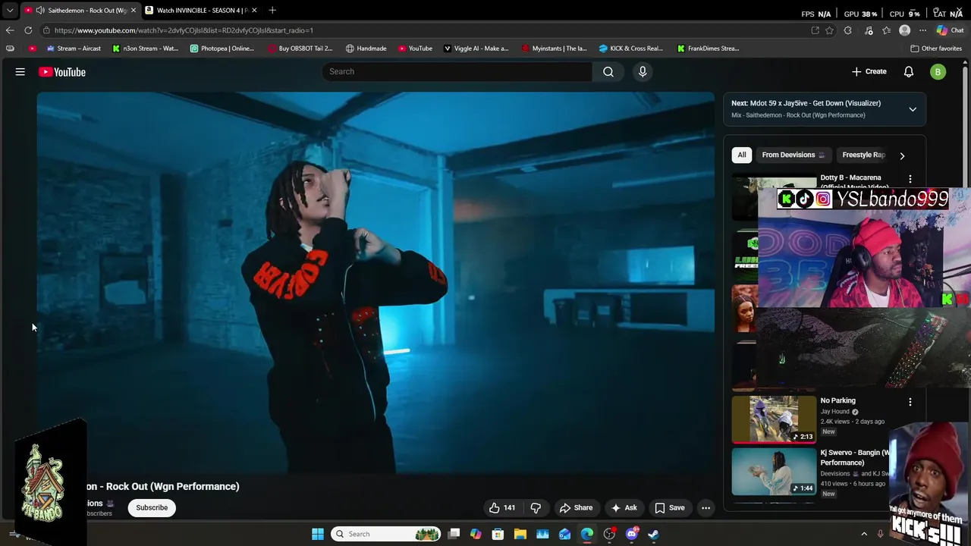
Task: Show more filter chips with right arrow
Action: point(902,155)
